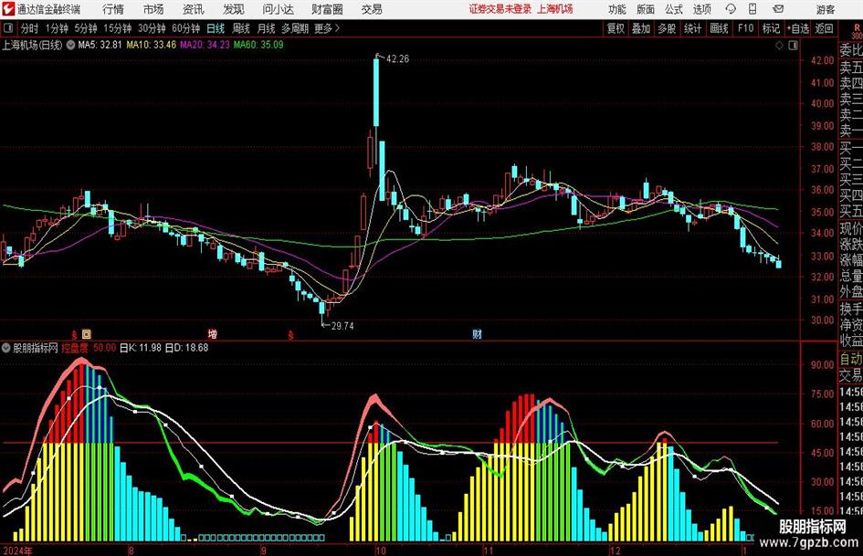The width and height of the screenshot is (863, 556).
Task: Click the 控盘度 50.00 label
Action: tap(89, 348)
